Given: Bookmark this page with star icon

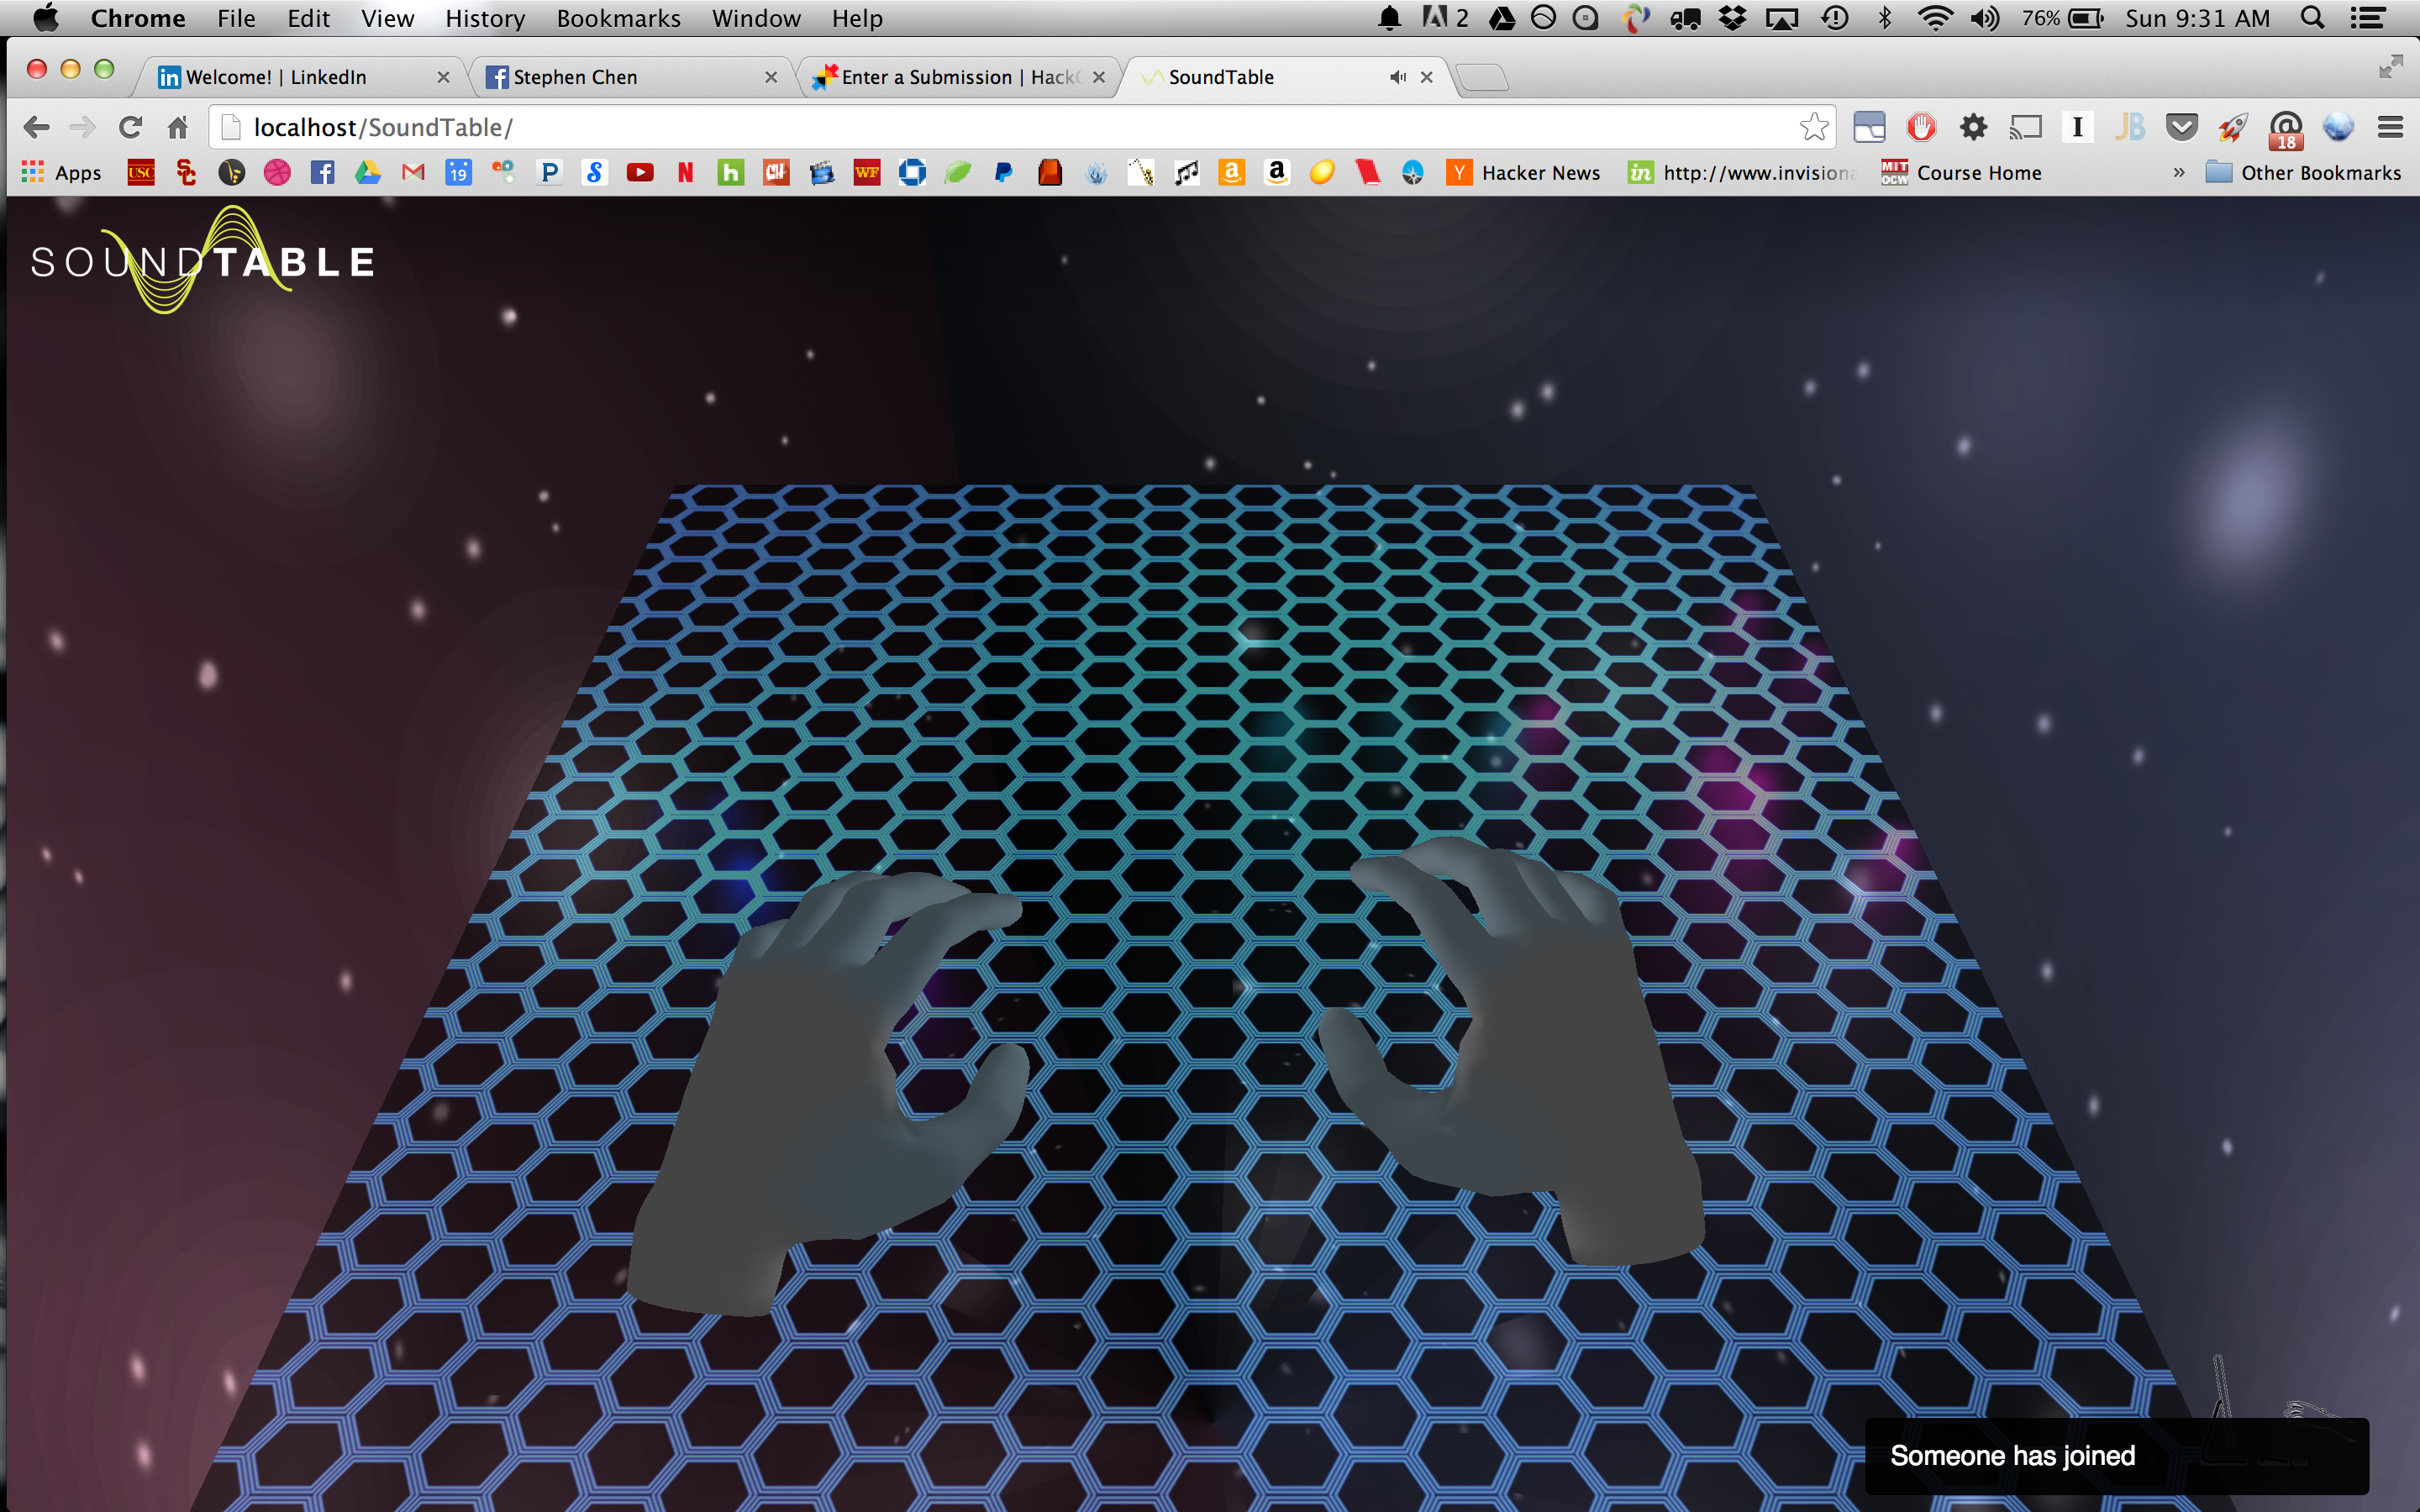Looking at the screenshot, I should coord(1813,127).
